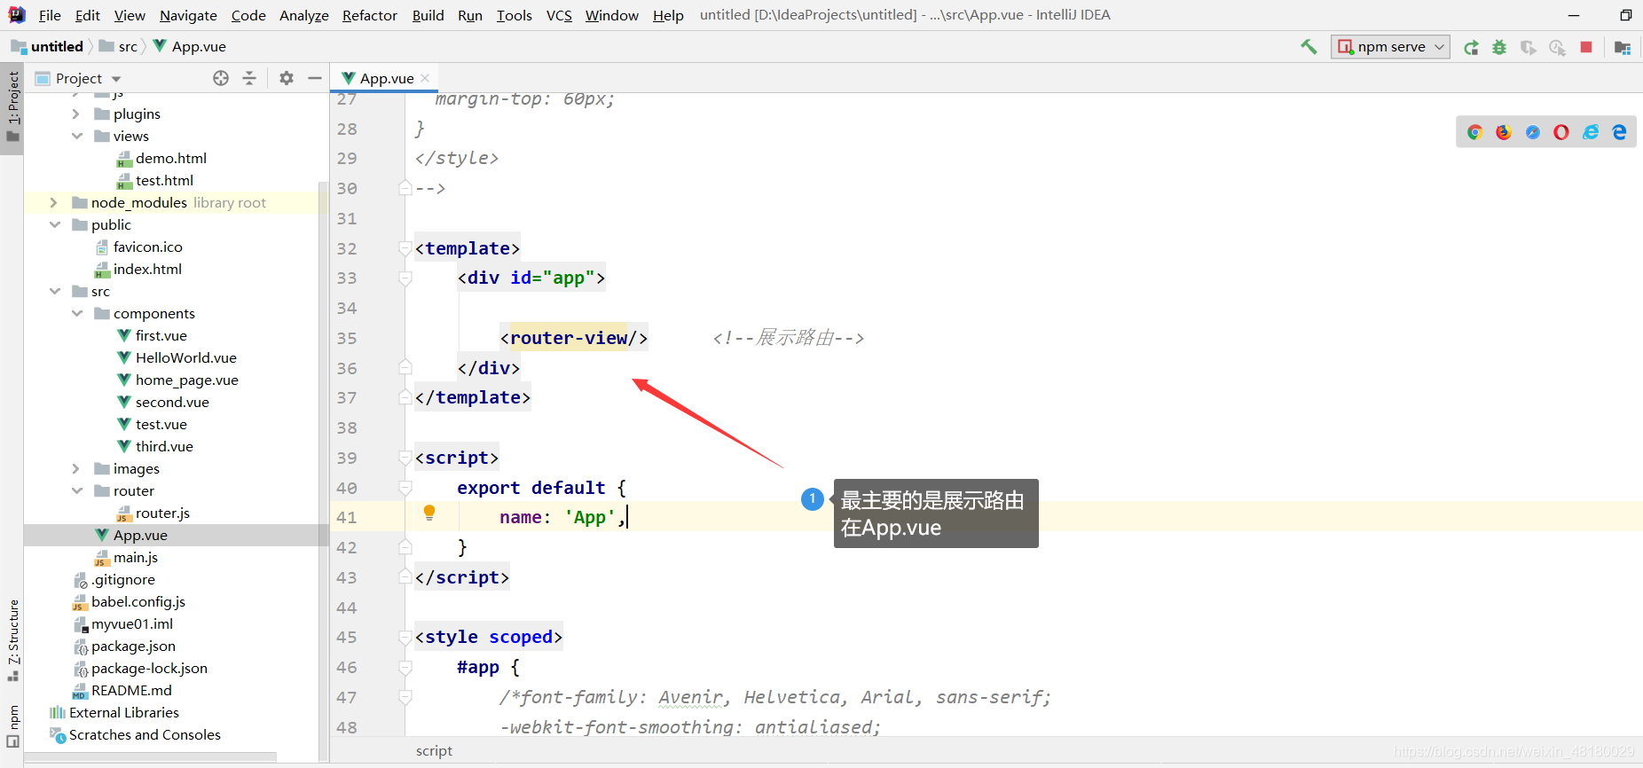Click the Run with Coverage icon

point(1528,47)
